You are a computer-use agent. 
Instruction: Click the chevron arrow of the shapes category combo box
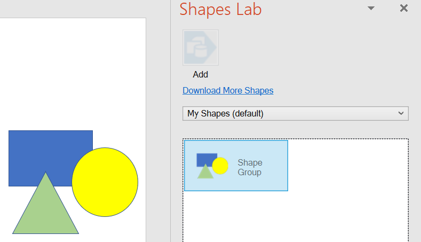(401, 114)
